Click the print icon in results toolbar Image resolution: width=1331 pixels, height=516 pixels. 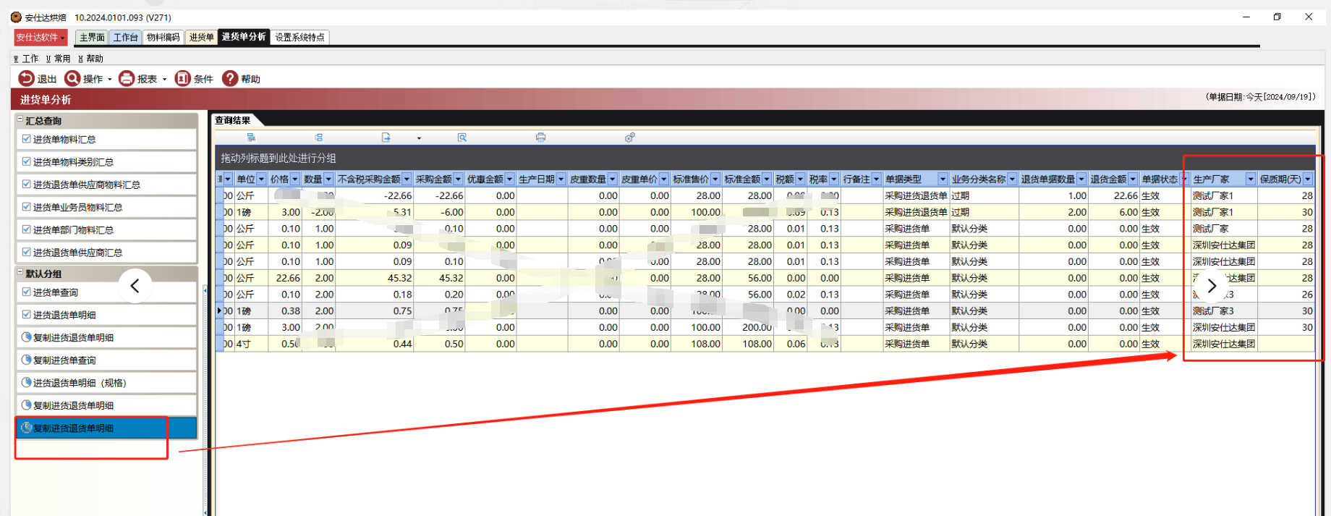[540, 138]
